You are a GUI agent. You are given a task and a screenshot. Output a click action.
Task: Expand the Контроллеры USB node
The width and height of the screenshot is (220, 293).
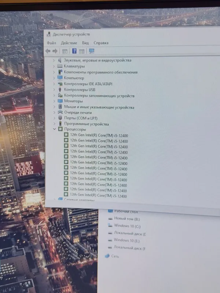click(x=54, y=90)
